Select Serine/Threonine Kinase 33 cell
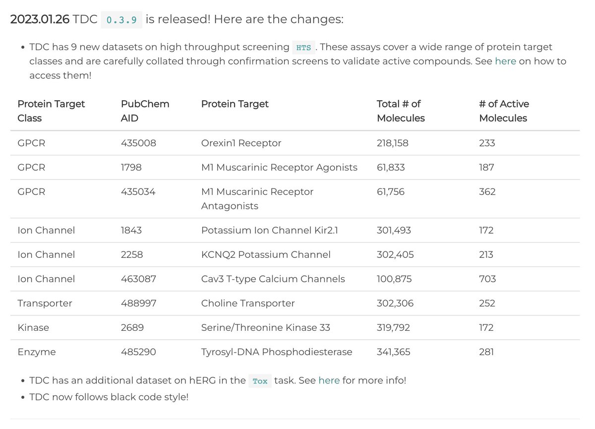Screen dimensions: 595x429 pyautogui.click(x=266, y=328)
